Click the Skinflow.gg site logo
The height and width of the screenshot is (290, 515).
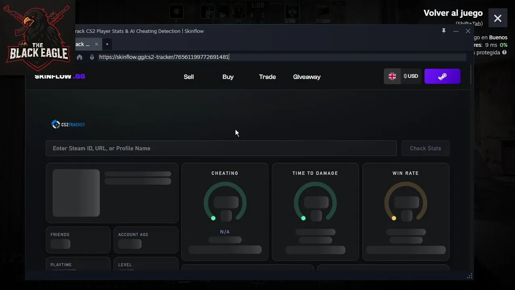(60, 76)
